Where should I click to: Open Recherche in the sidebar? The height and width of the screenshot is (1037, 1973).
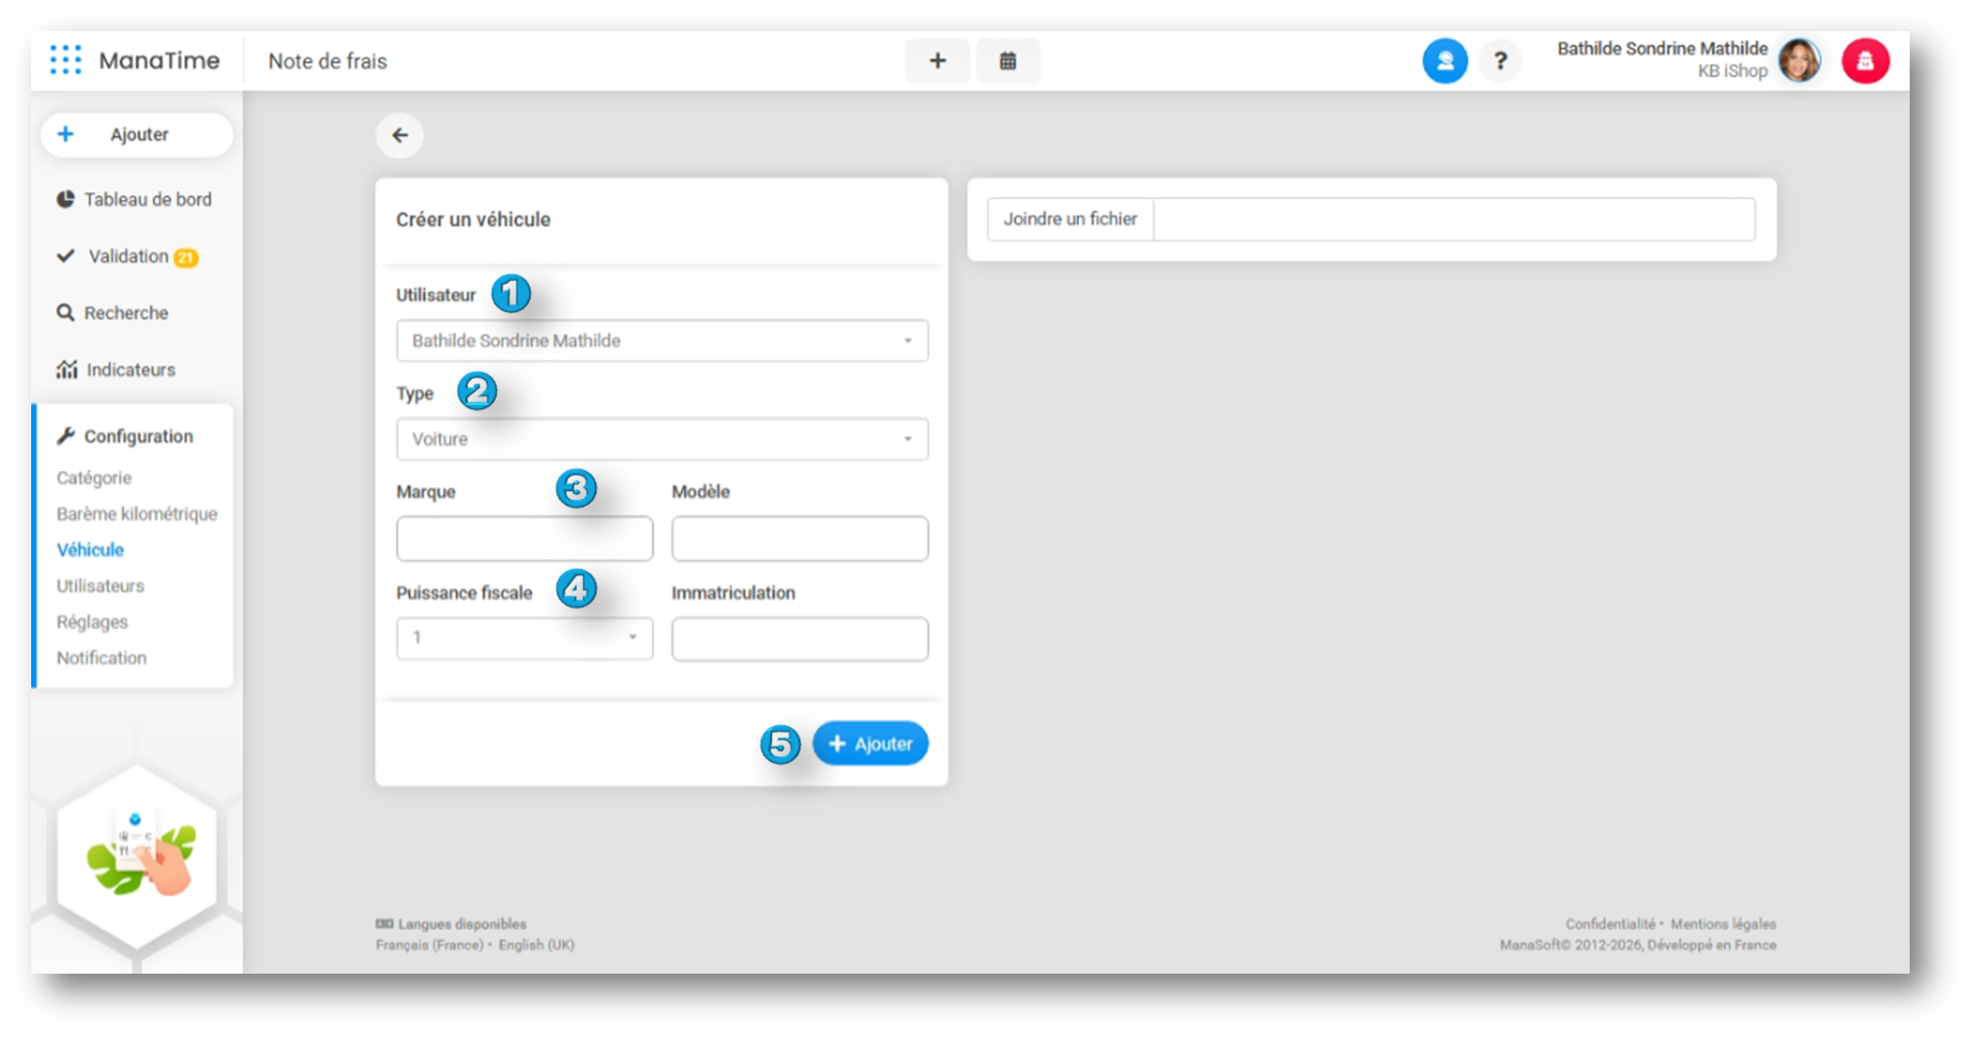pos(125,313)
